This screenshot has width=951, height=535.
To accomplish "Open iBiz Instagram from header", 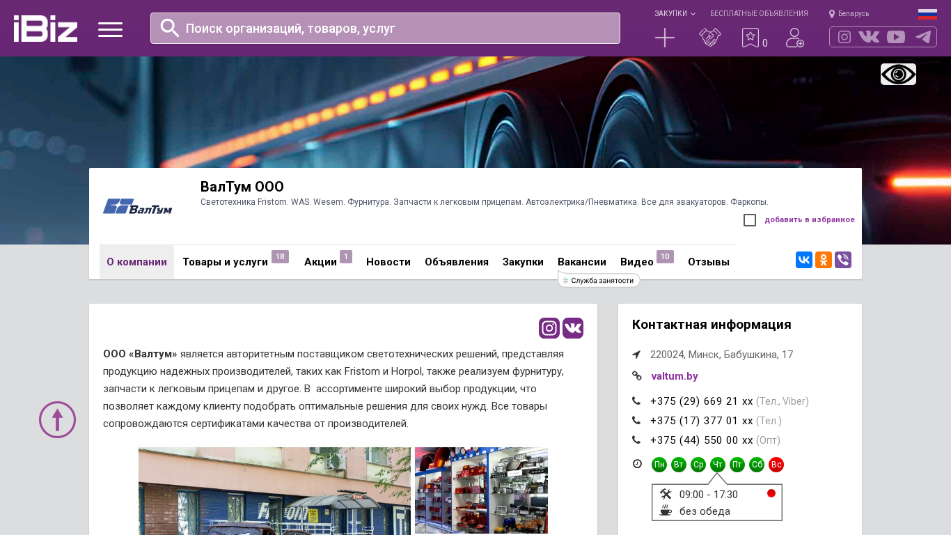I will [844, 37].
